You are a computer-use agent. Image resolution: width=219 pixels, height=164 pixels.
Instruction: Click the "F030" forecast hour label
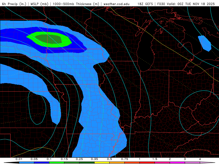coord(161,4)
